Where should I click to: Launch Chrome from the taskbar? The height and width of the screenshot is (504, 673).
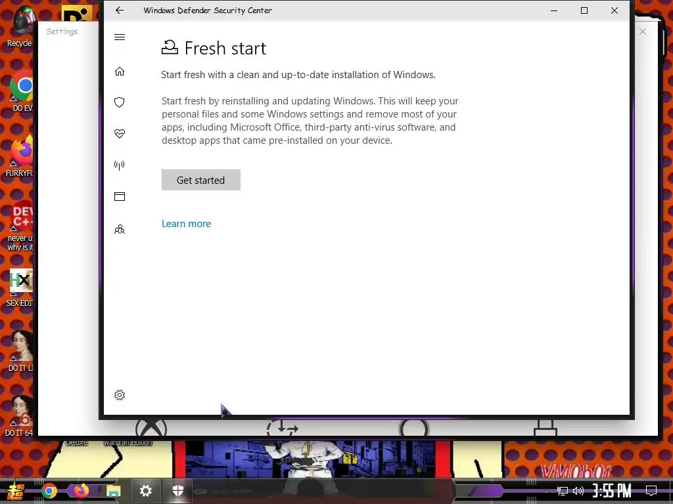coord(49,491)
